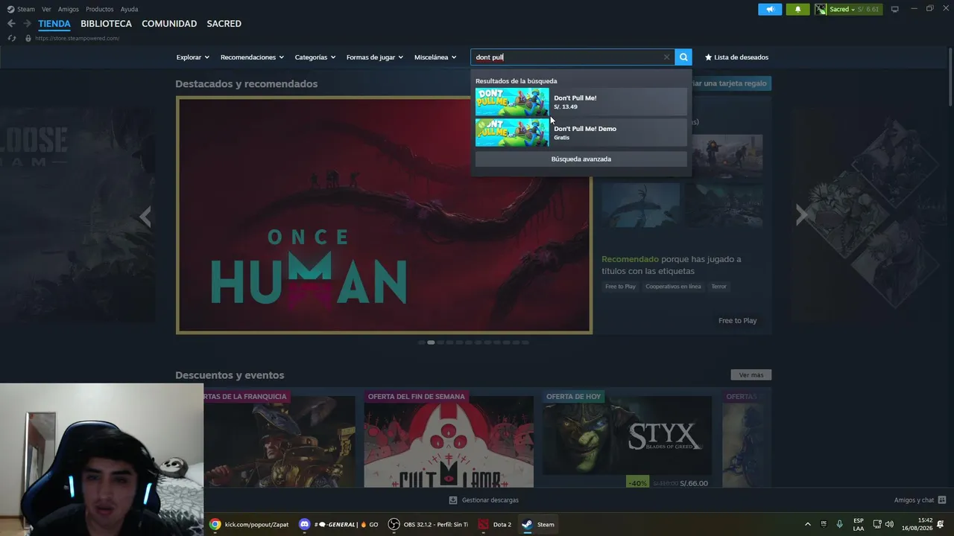The image size is (954, 536).
Task: Click the ESP LAA keyboard language indicator
Action: pos(859,524)
